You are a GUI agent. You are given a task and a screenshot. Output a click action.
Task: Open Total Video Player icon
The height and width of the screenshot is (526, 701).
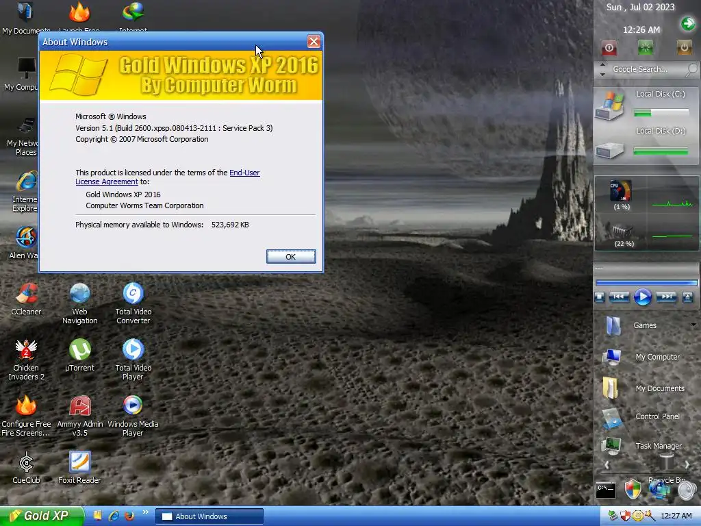click(133, 360)
